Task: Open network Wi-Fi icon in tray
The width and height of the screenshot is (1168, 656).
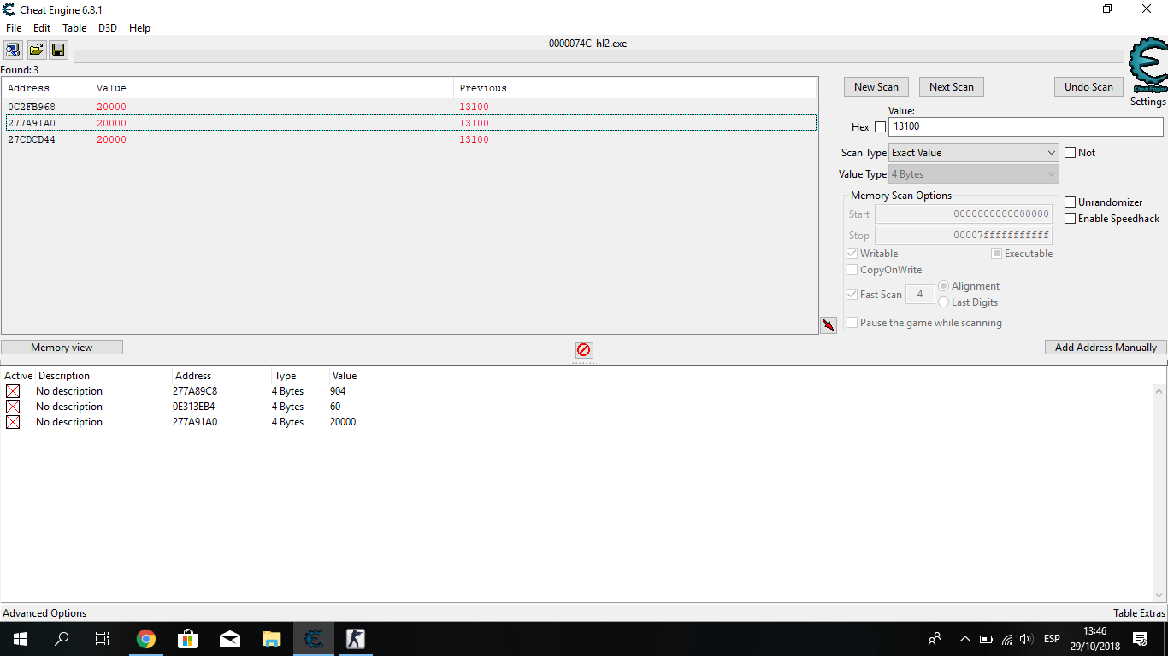Action: (x=1007, y=639)
